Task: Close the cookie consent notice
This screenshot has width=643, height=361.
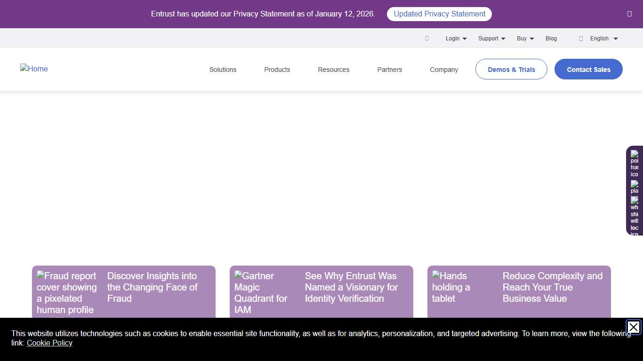Action: click(x=633, y=328)
